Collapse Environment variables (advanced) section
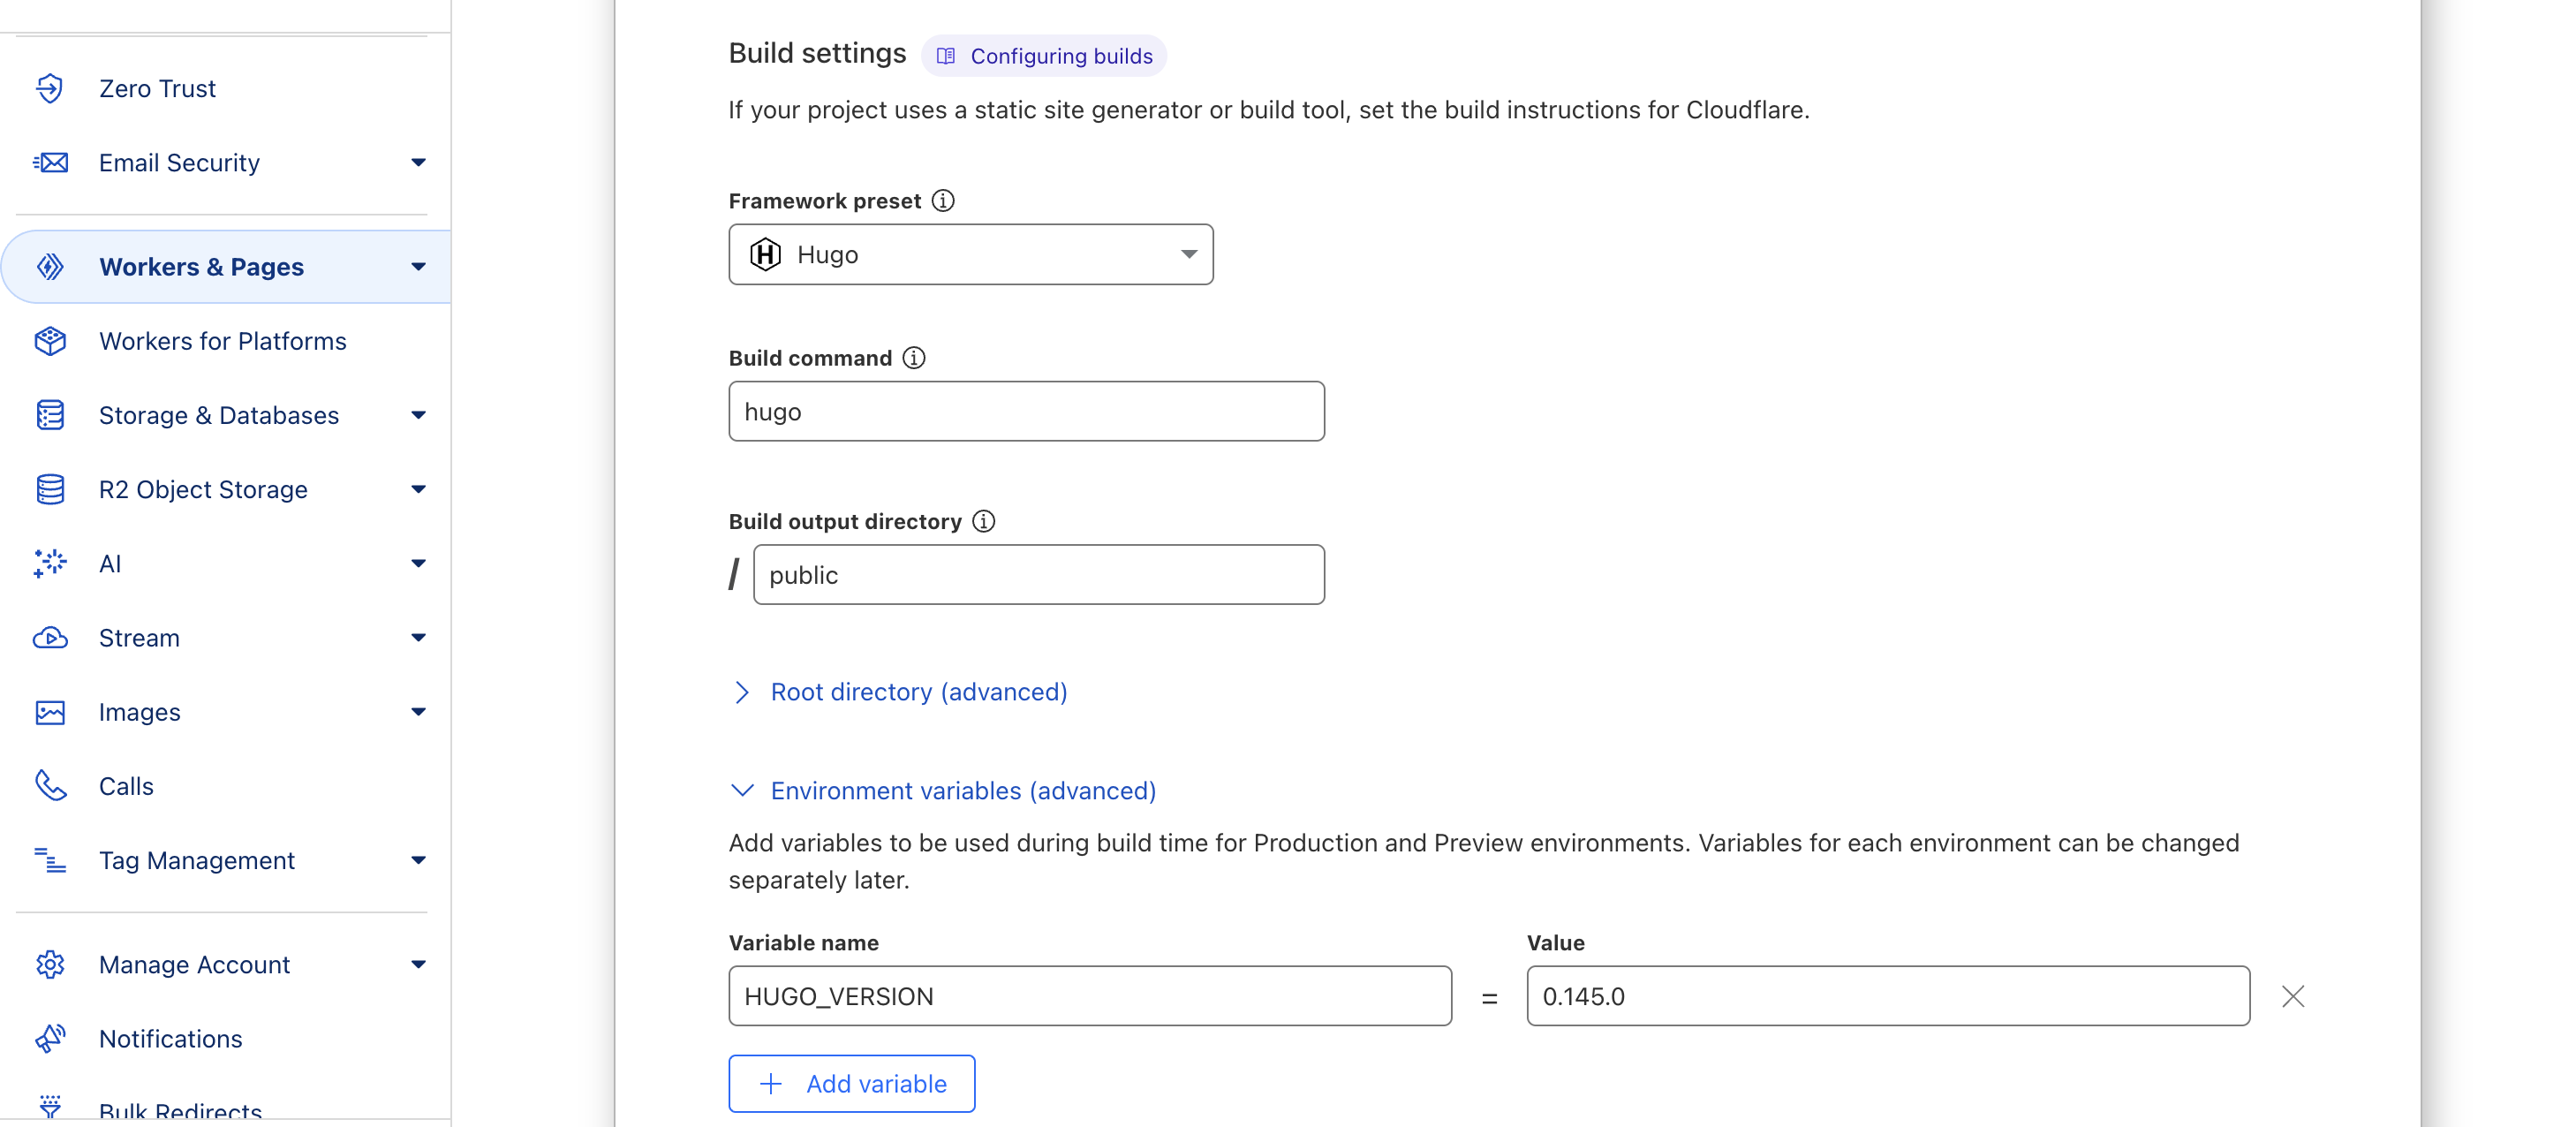The image size is (2576, 1127). click(943, 791)
